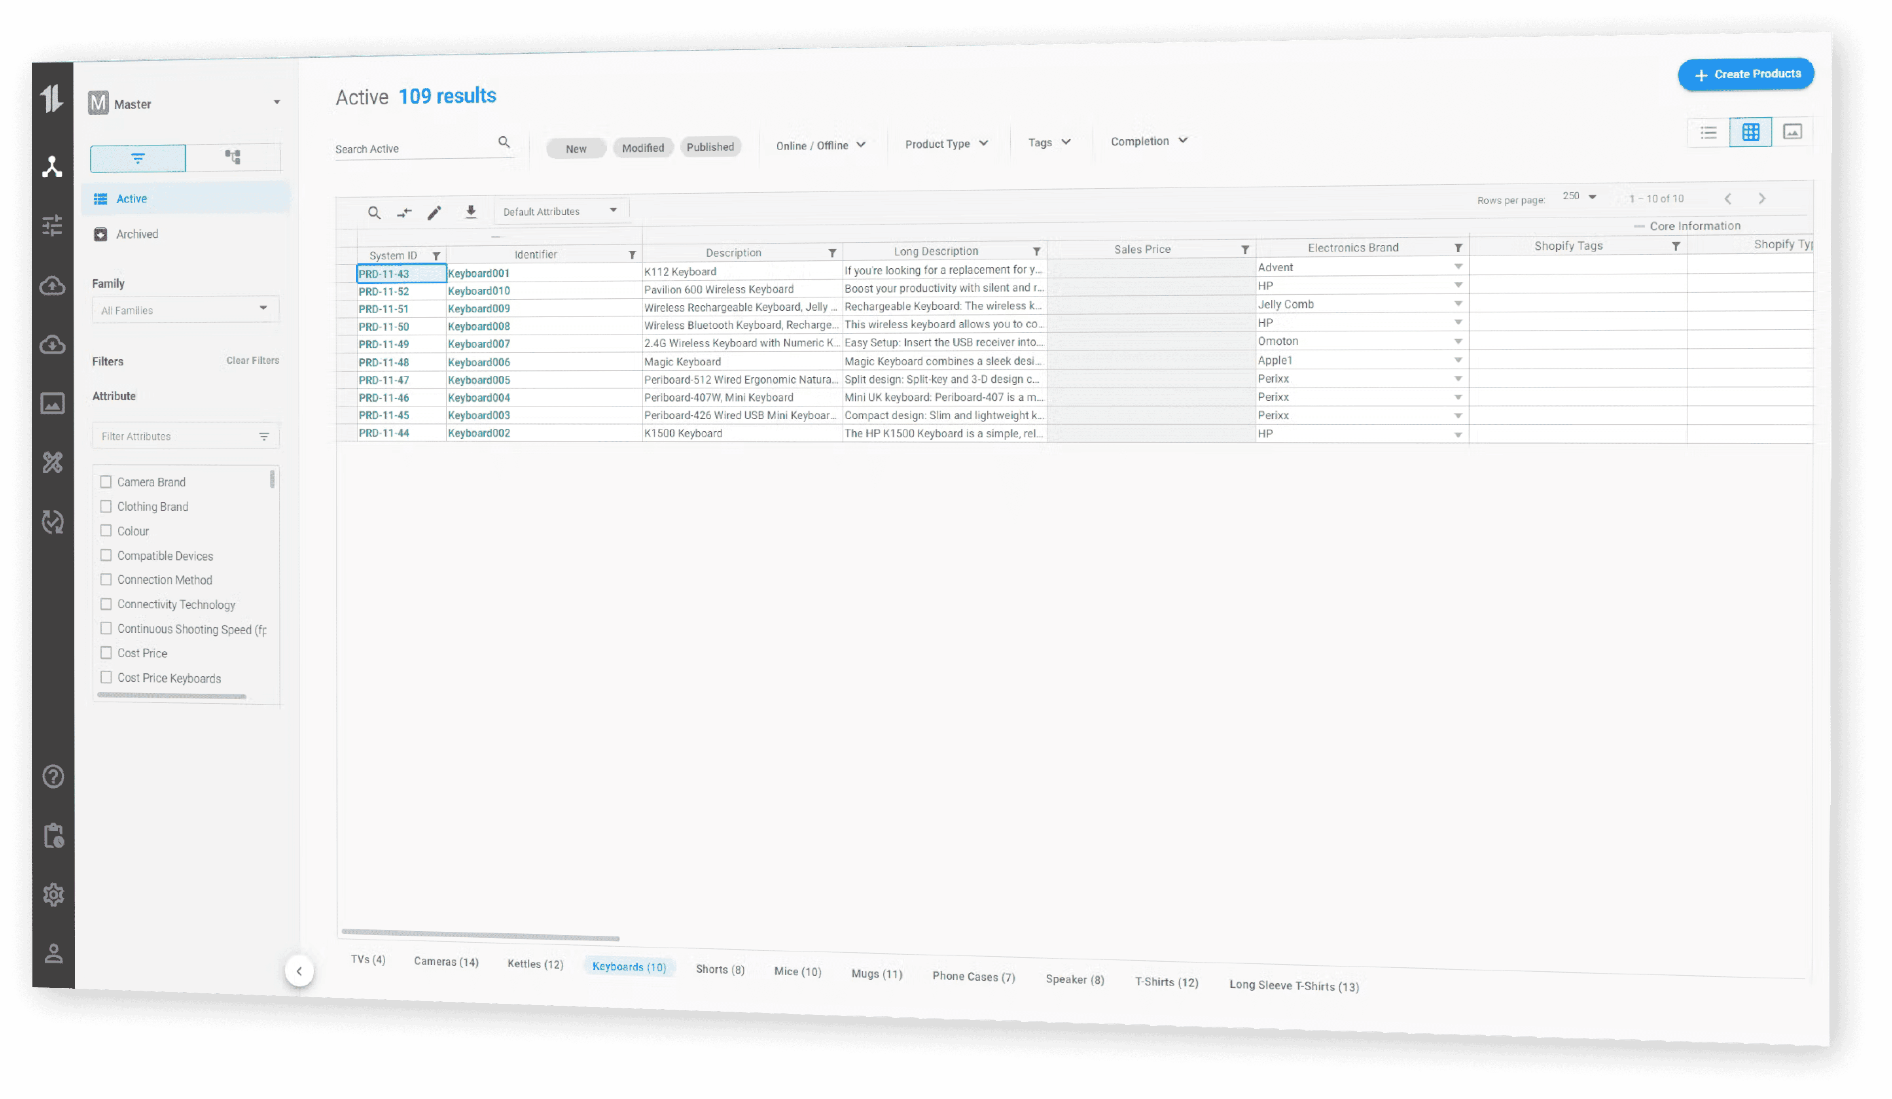Open the cloud upload panel
This screenshot has height=1099, width=1892.
point(53,285)
